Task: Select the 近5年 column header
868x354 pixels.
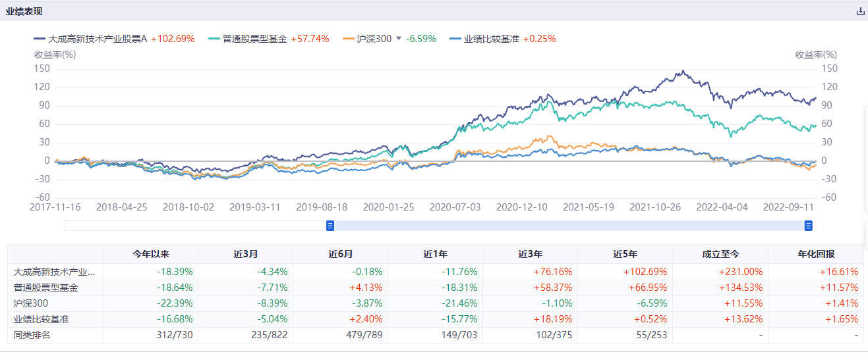Action: 625,254
